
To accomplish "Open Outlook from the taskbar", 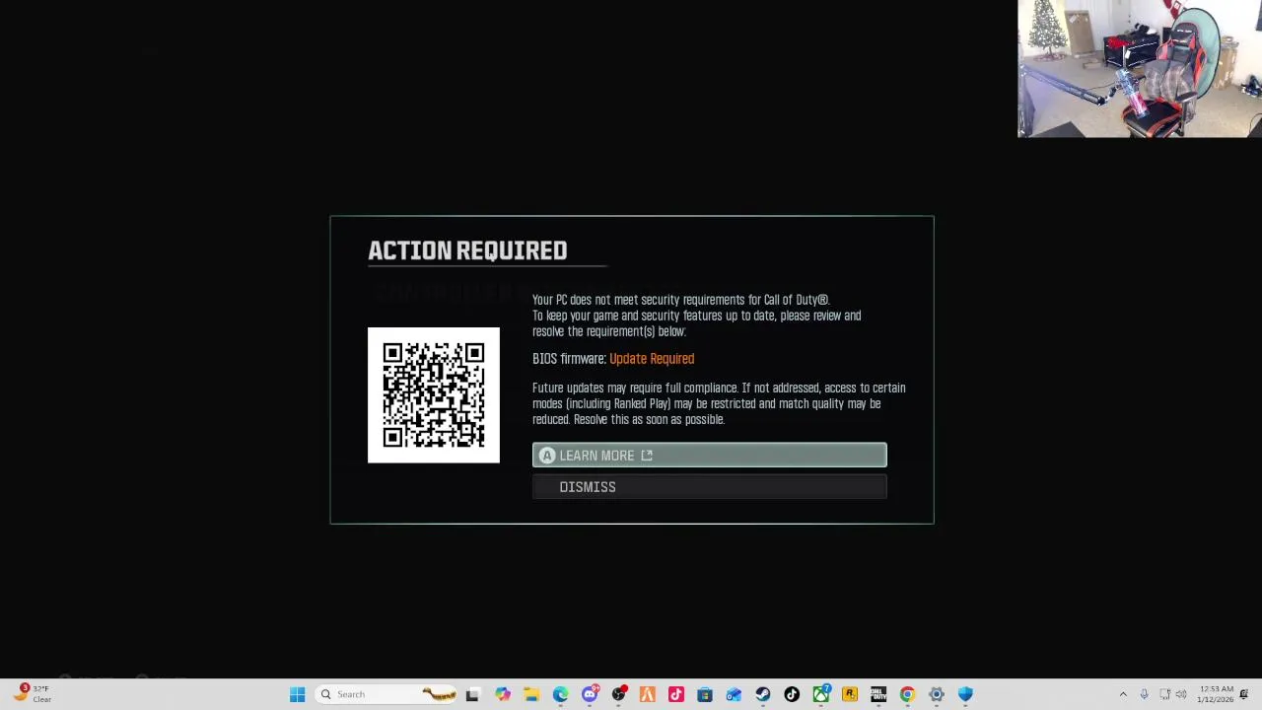I will pos(734,694).
